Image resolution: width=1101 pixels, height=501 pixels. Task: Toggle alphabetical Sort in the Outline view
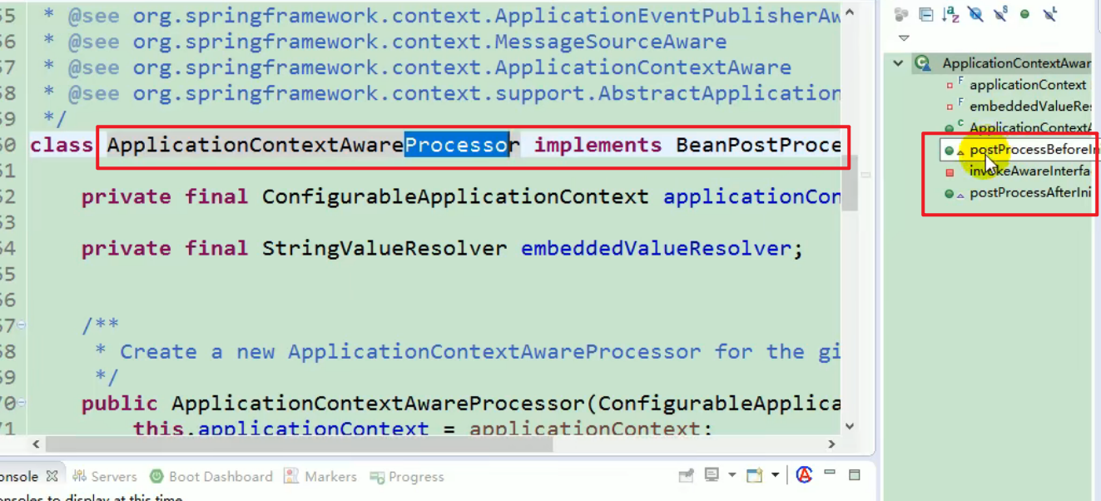(x=951, y=14)
